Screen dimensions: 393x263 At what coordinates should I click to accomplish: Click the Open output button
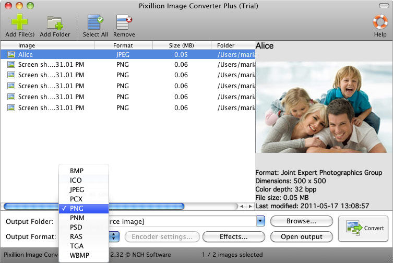point(301,236)
